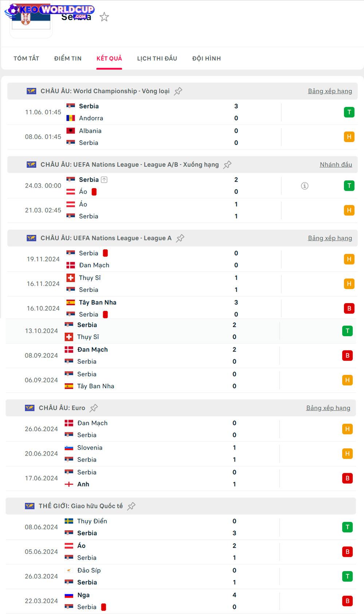The height and width of the screenshot is (614, 364).
Task: Open the ĐỘI HÌNH tab
Action: 206,58
